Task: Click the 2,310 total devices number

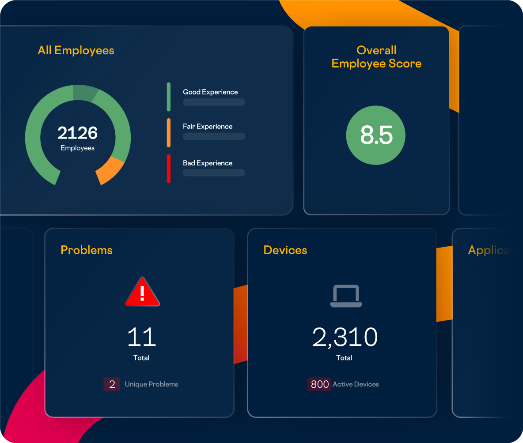Action: 345,338
